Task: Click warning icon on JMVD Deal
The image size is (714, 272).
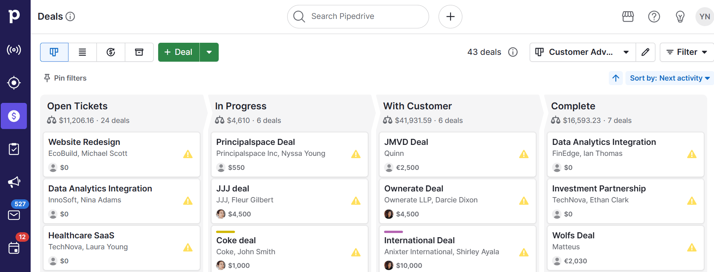Action: [x=524, y=154]
